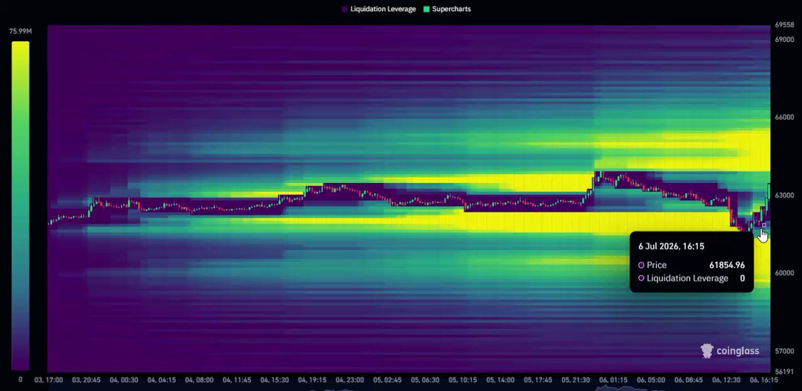802x391 pixels.
Task: Toggle the Liquidation Leverage legend series
Action: [x=378, y=9]
